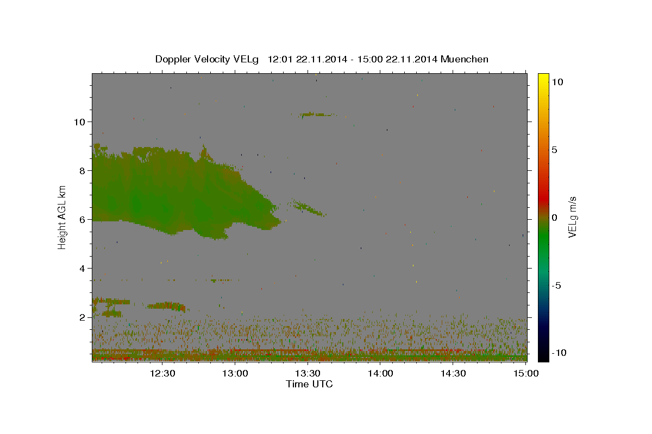Click the colorbar tick label '0'
Image resolution: width=652 pixels, height=434 pixels.
coord(554,218)
